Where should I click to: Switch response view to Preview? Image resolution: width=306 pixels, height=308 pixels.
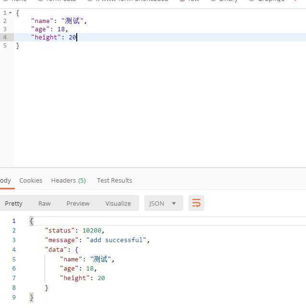pos(78,203)
